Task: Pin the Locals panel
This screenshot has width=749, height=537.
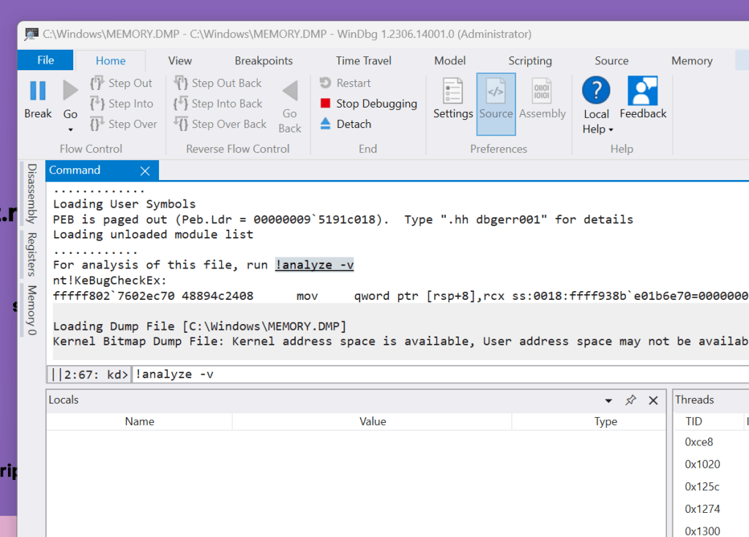Action: coord(630,400)
